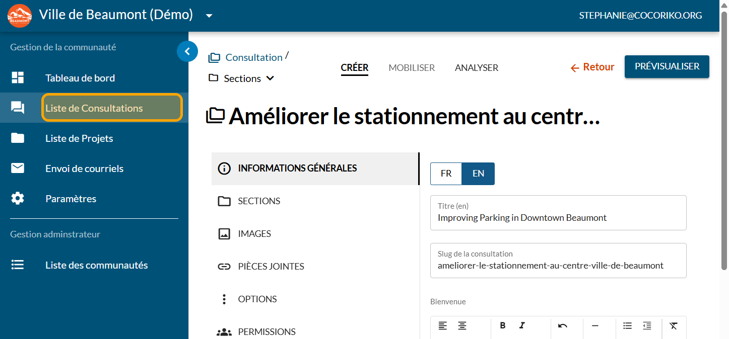Viewport: 729px width, 339px height.
Task: Open the ANALYSER tab
Action: pyautogui.click(x=476, y=67)
